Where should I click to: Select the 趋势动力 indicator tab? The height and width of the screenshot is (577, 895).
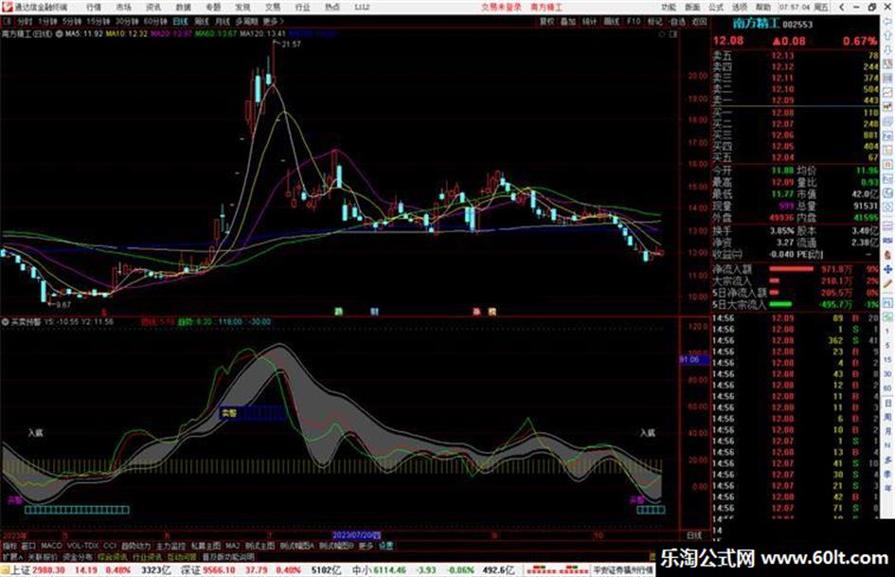135,546
